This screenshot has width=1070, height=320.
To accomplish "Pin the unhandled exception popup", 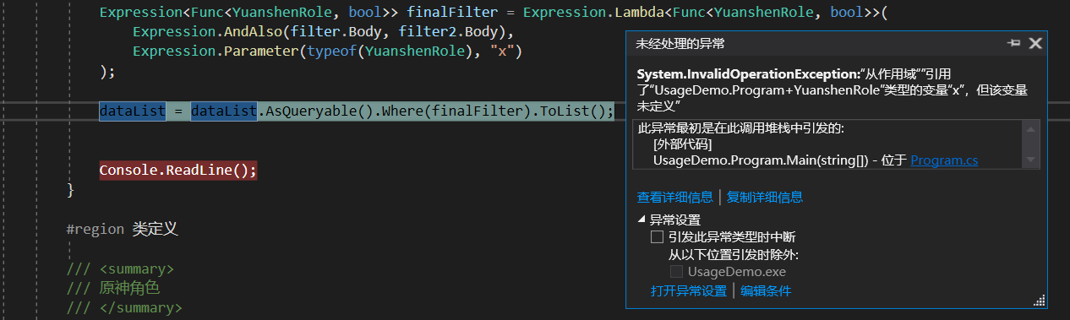I will [x=1014, y=43].
